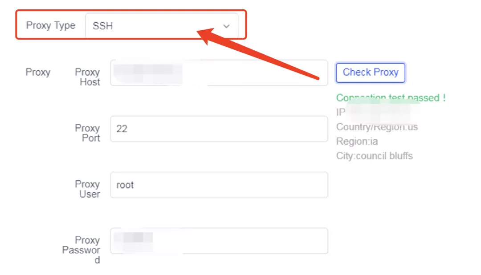The width and height of the screenshot is (481, 275).
Task: Click the Proxy section label
Action: (38, 73)
